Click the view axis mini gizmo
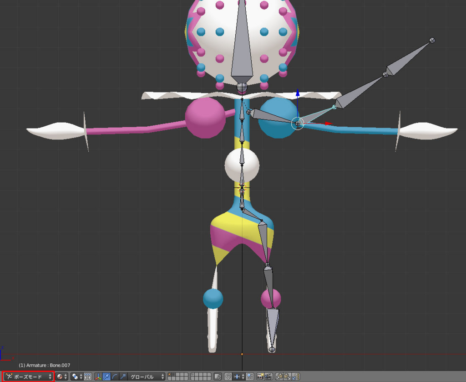466x382 pixels. point(6,354)
